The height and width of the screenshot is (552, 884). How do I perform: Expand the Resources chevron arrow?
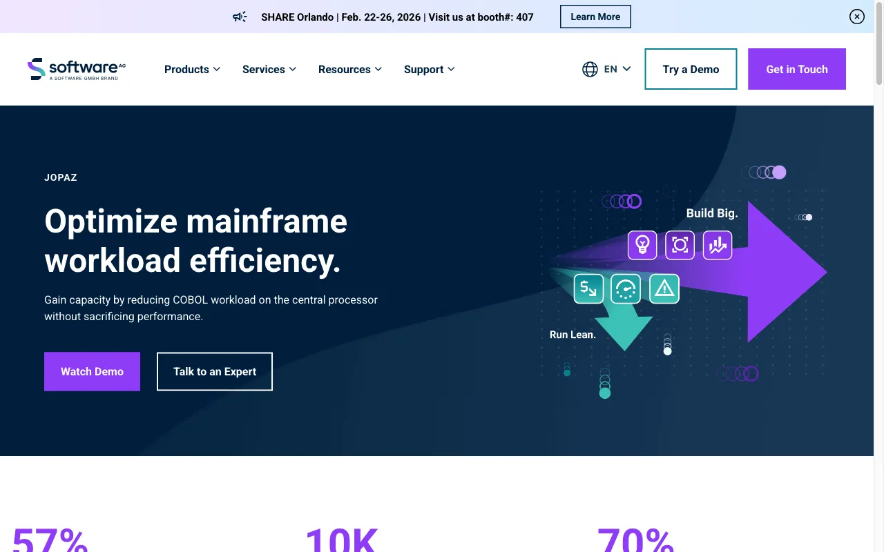[378, 69]
